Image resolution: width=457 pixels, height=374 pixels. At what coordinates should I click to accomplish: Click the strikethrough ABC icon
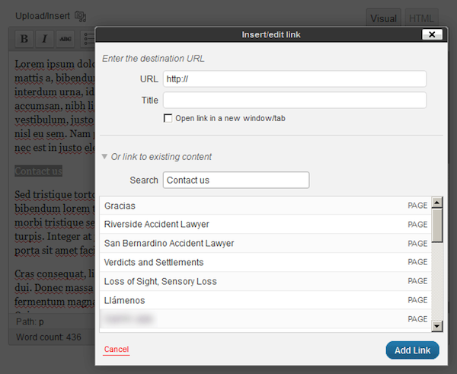(x=66, y=38)
